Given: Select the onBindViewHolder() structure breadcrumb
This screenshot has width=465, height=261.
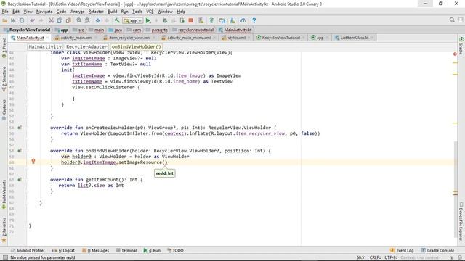Looking at the screenshot, I should tap(136, 46).
